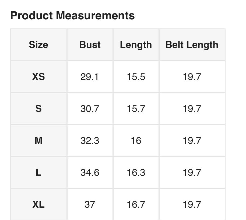Select the 16 length value for M

click(x=136, y=141)
